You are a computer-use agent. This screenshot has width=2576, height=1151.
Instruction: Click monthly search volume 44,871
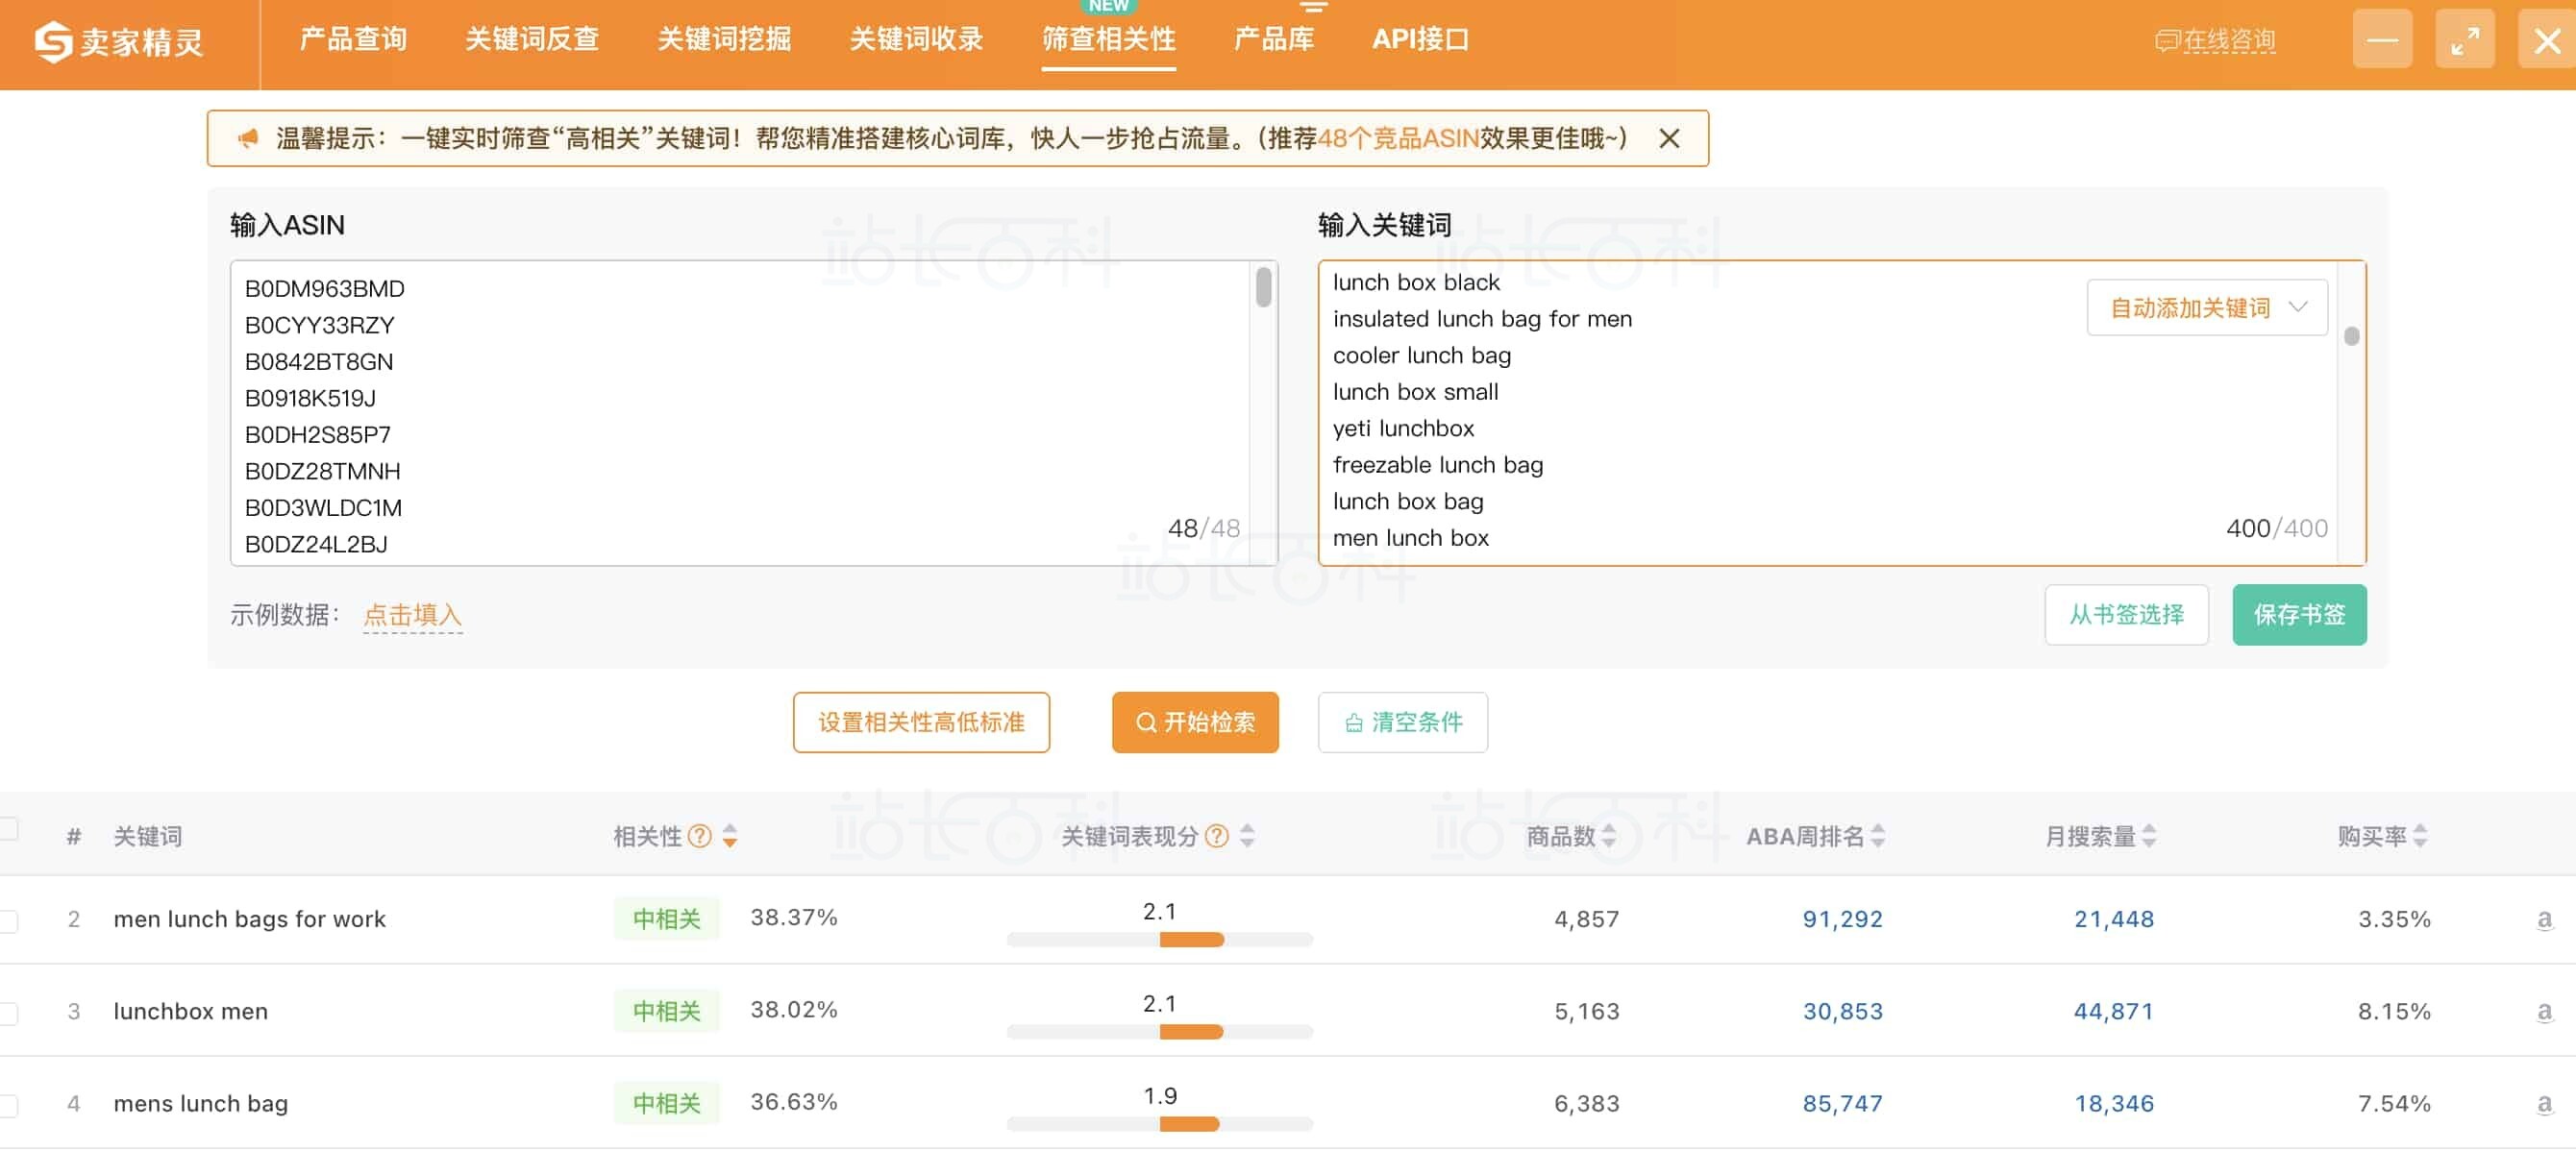point(2114,1011)
